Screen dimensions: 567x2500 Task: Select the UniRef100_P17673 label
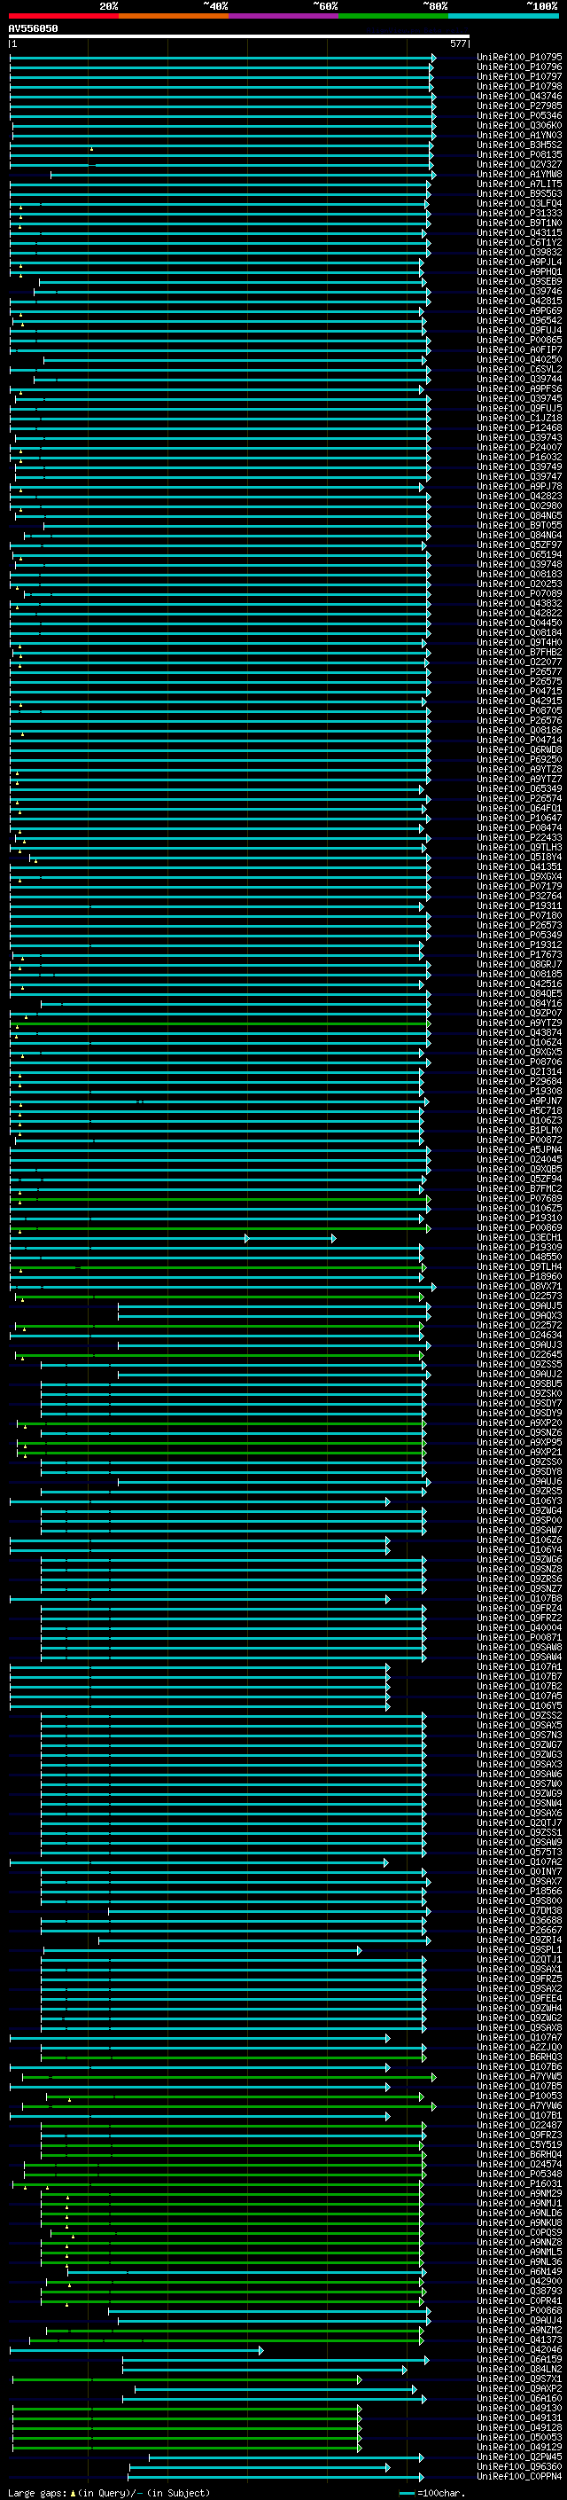(519, 955)
